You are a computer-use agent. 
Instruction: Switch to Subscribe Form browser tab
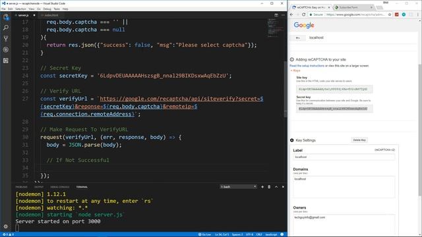[x=353, y=7]
